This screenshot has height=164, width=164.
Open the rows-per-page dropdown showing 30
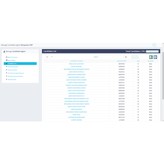[49, 57]
